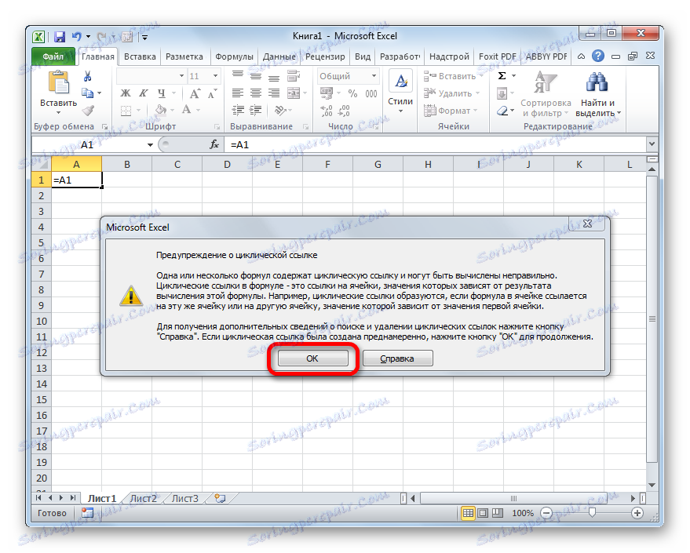Click the blue Help question mark icon
This screenshot has height=553, width=690.
pyautogui.click(x=598, y=56)
